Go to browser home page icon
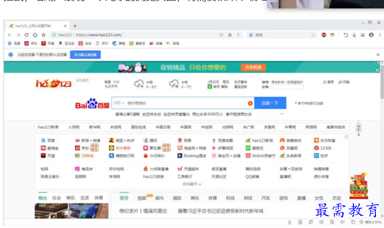384x228 pixels. [35, 35]
